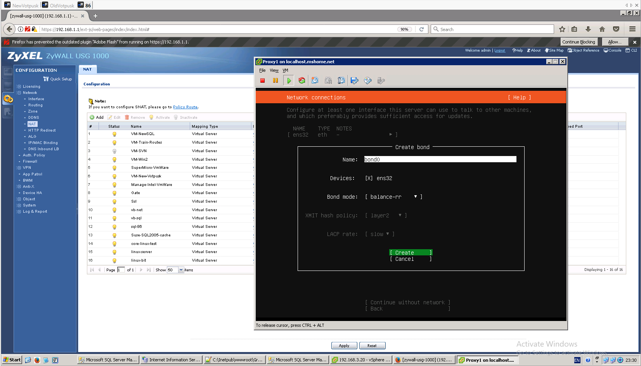Open the View menu in console window

coord(274,70)
